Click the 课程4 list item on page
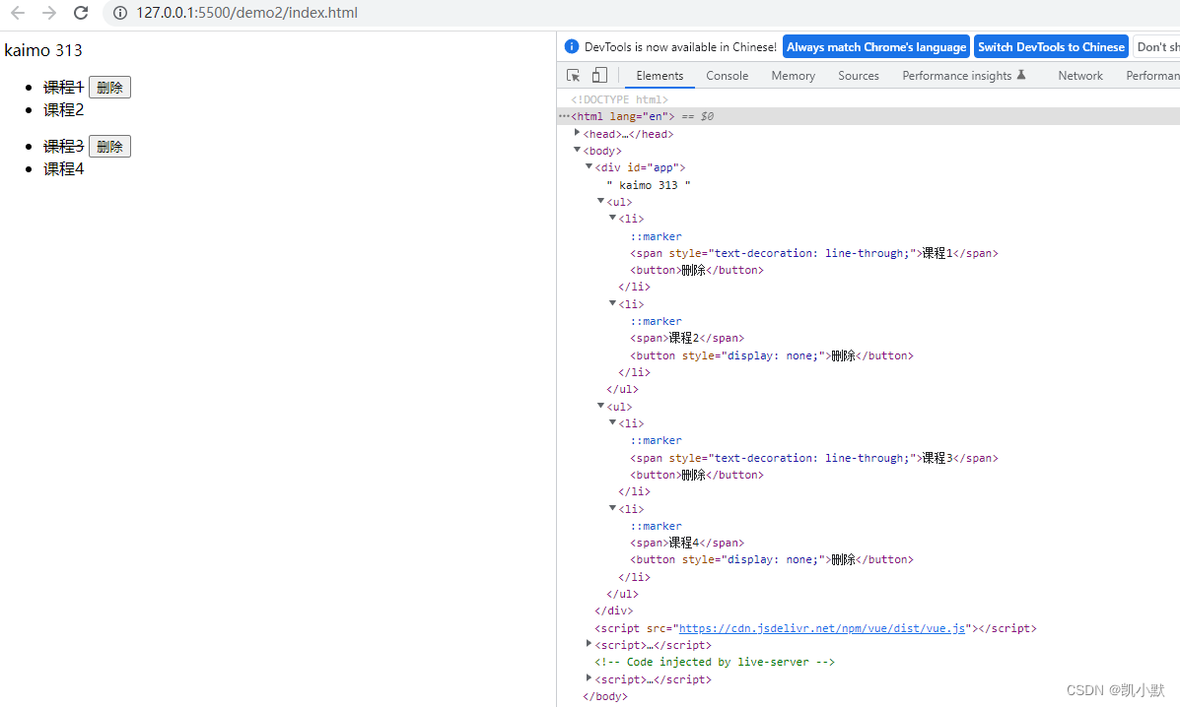This screenshot has height=707, width=1180. [x=63, y=169]
